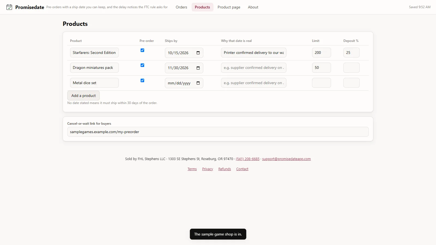Edit the cancel-or-wait link URL field

coord(218,132)
